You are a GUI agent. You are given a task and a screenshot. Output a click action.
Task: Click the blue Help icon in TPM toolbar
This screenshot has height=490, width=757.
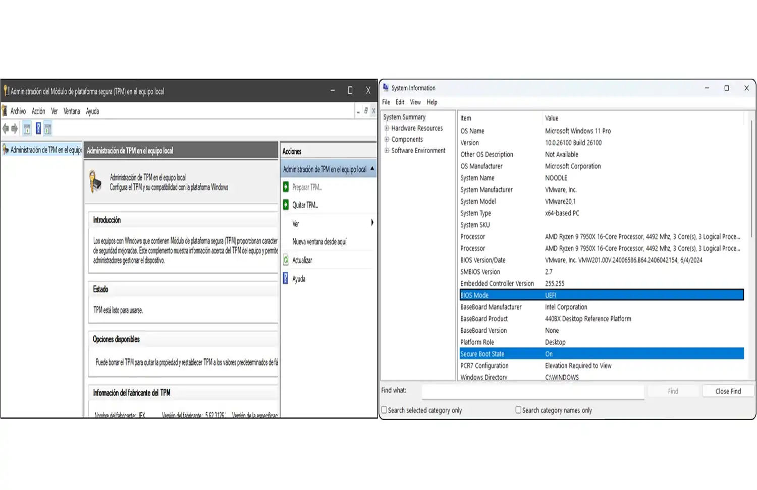(38, 129)
